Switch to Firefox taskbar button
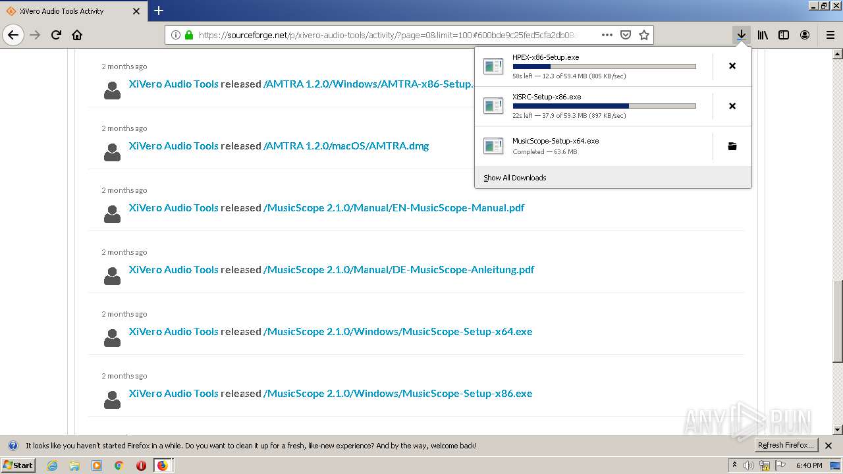The height and width of the screenshot is (474, 843). 163,465
